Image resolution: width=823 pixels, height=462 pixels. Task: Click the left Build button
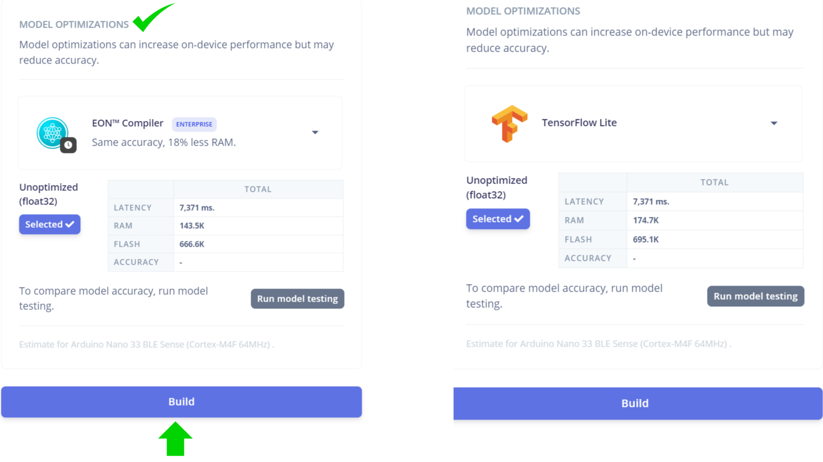pos(182,402)
